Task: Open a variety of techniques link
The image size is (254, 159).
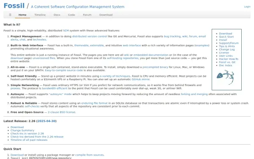Action: coord(115,76)
